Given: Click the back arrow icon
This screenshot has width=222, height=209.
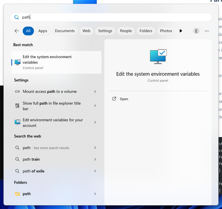Looking at the screenshot, I should click(17, 31).
